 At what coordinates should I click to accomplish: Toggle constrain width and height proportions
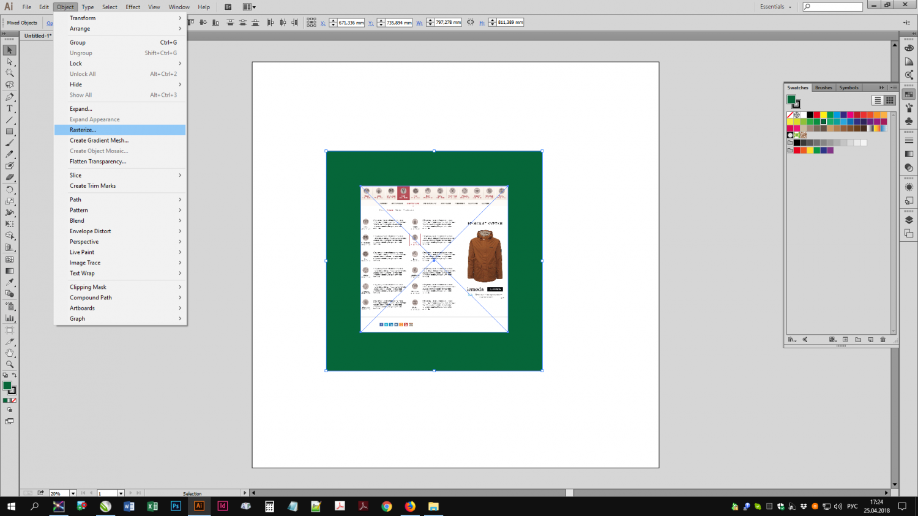tap(470, 23)
